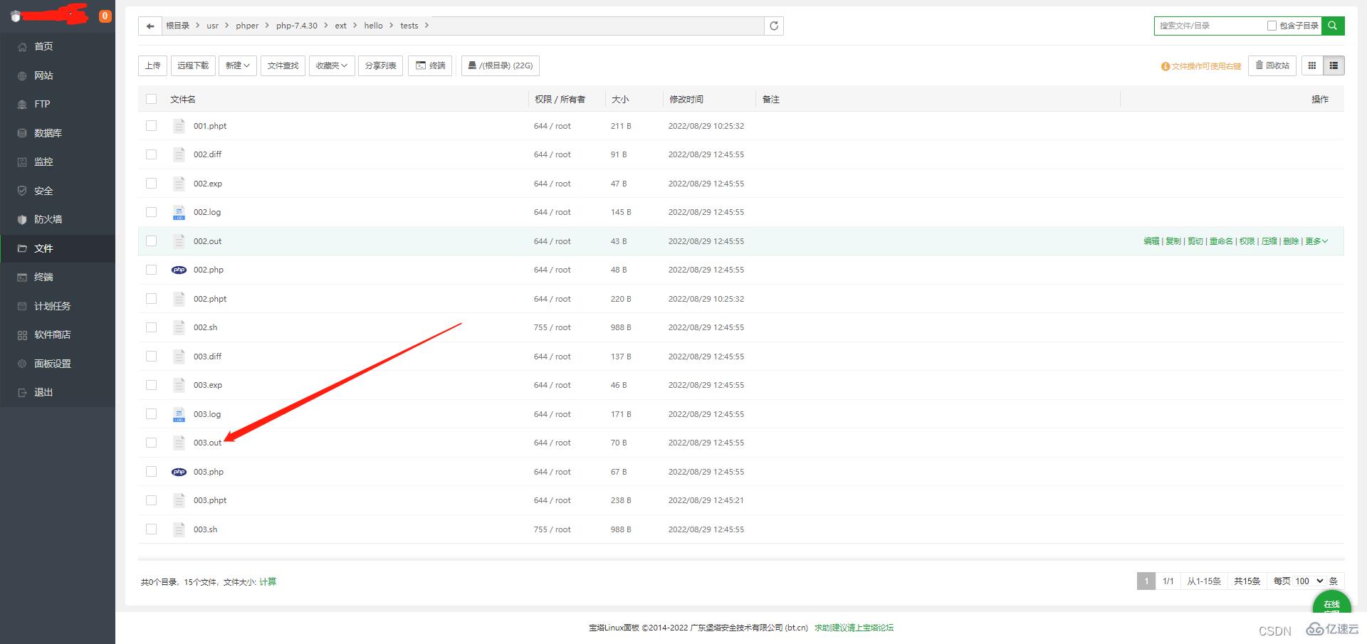
Task: Click 远程下载 button
Action: coord(193,65)
